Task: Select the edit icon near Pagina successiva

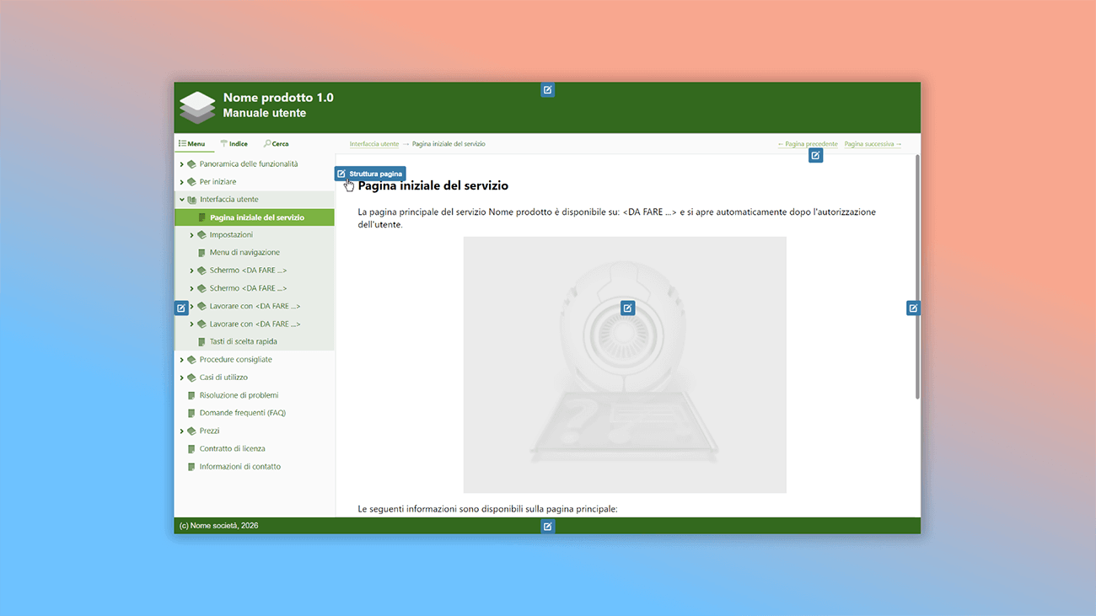Action: pyautogui.click(x=815, y=155)
